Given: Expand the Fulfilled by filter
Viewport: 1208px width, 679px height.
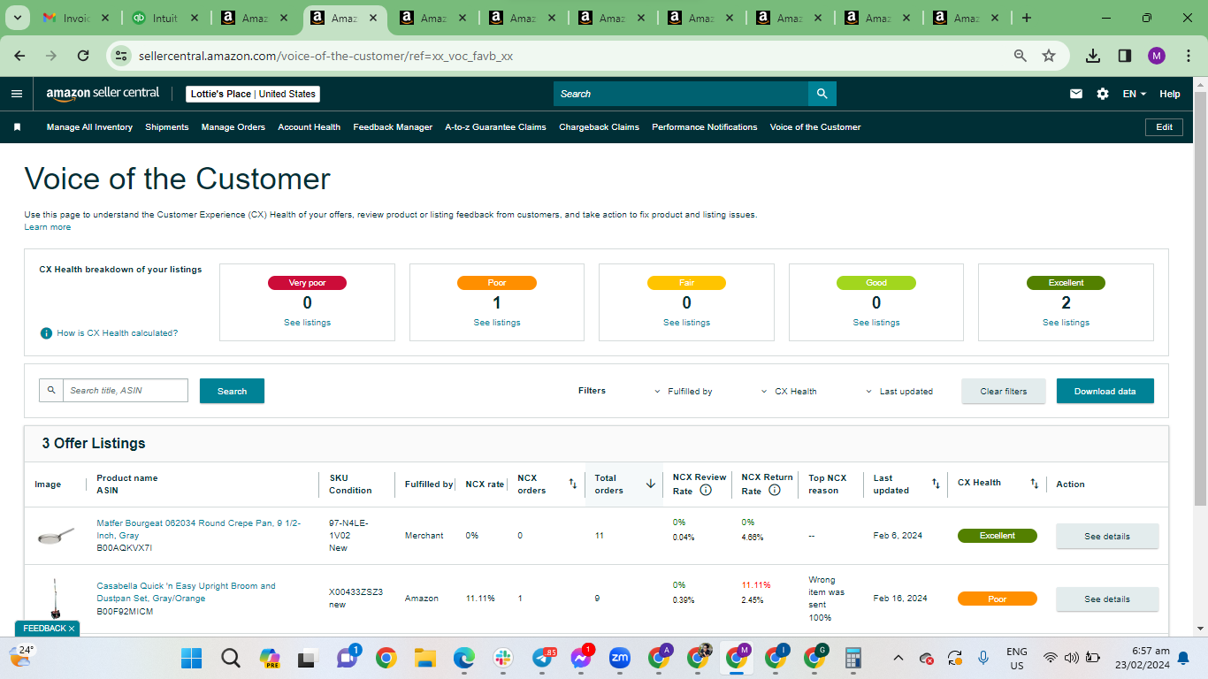Looking at the screenshot, I should [684, 391].
